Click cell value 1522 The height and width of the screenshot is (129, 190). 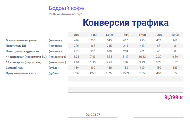tap(76, 73)
